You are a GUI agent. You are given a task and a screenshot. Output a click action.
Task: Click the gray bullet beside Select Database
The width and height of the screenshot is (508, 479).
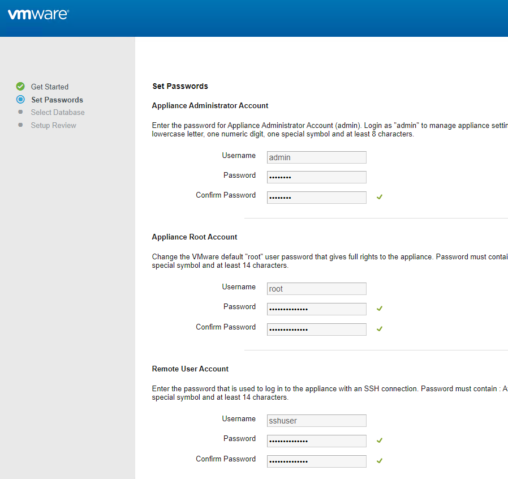[20, 112]
